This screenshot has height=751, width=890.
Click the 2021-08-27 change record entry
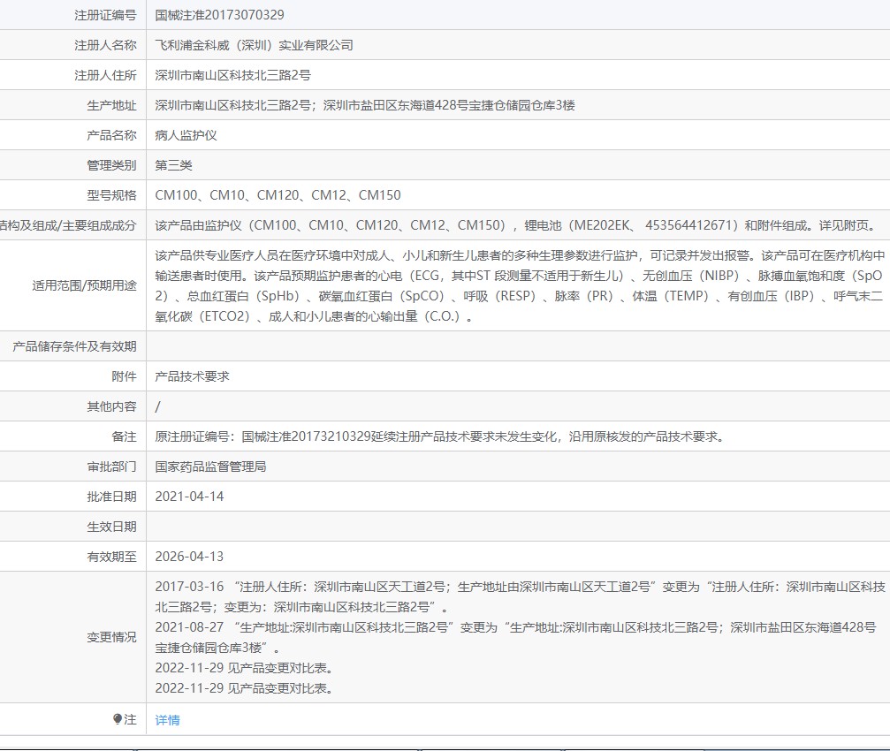tap(515, 637)
